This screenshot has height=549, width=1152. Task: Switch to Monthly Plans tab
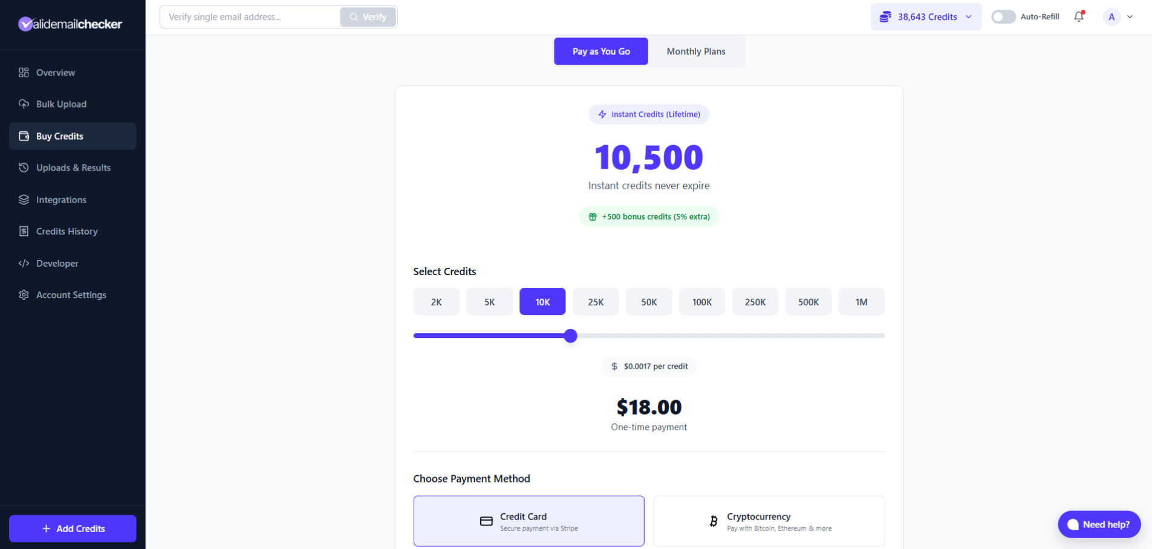(695, 51)
